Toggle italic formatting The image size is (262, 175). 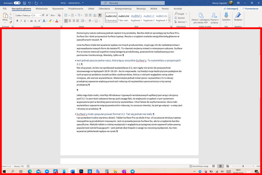tap(21, 21)
